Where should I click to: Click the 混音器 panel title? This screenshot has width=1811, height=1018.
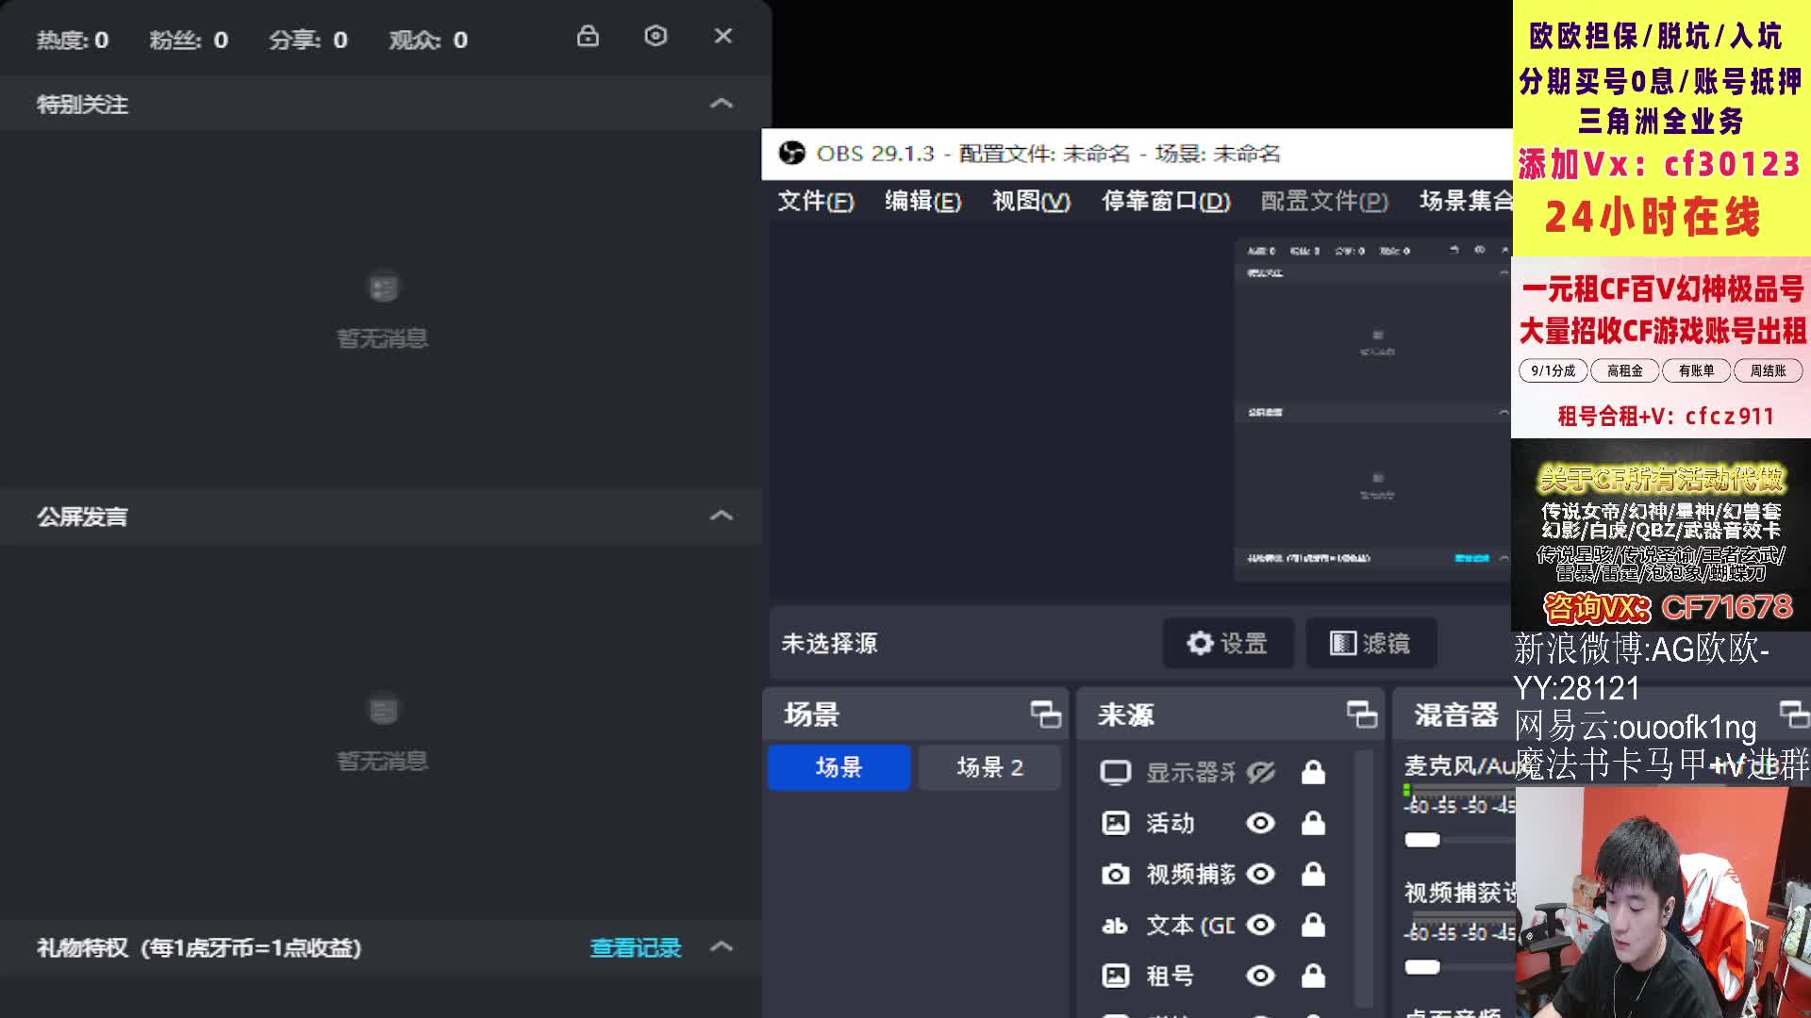coord(1456,714)
